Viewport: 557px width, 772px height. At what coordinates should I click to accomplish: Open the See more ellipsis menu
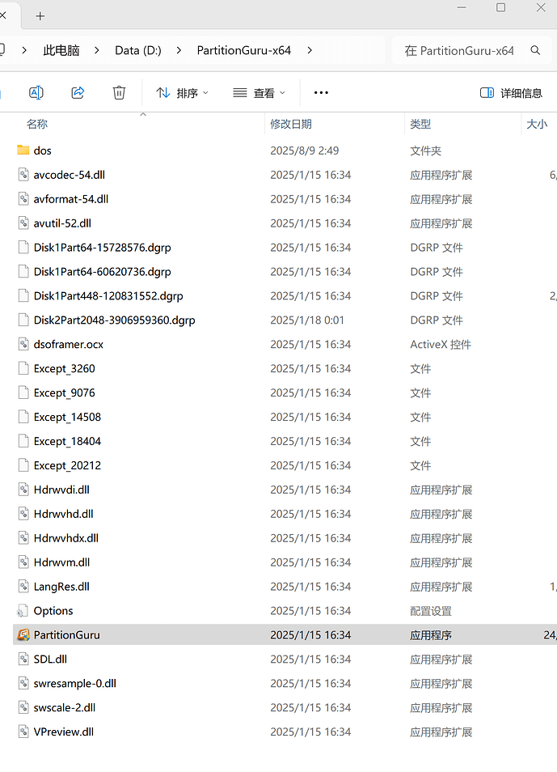321,92
